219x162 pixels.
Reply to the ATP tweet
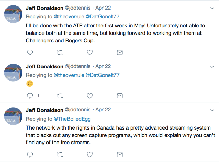(30, 52)
